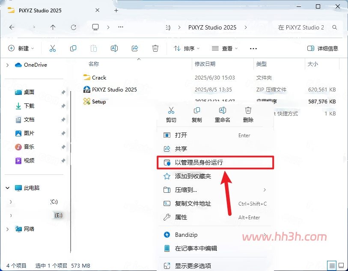Choose Add to Favorites

click(215, 176)
